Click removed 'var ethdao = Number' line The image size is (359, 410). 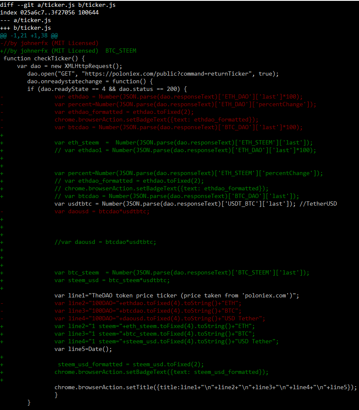(x=179, y=97)
